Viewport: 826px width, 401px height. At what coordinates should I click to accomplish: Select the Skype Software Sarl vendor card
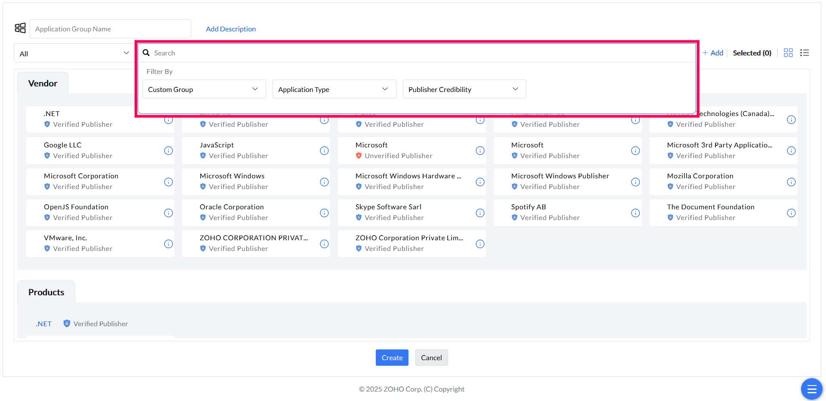[411, 213]
